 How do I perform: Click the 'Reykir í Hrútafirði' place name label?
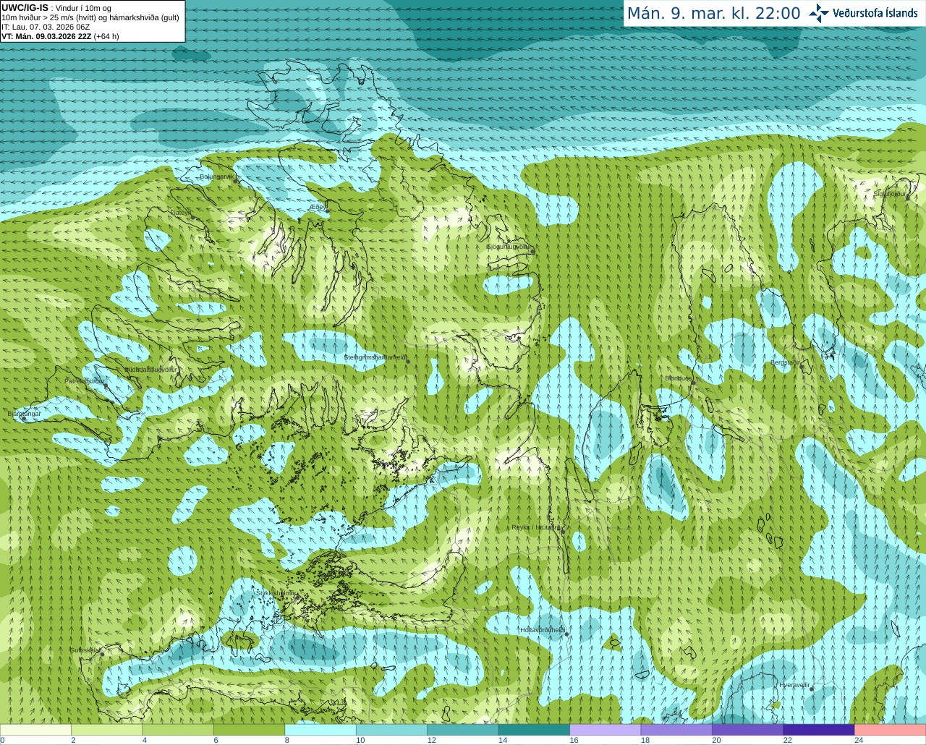536,527
